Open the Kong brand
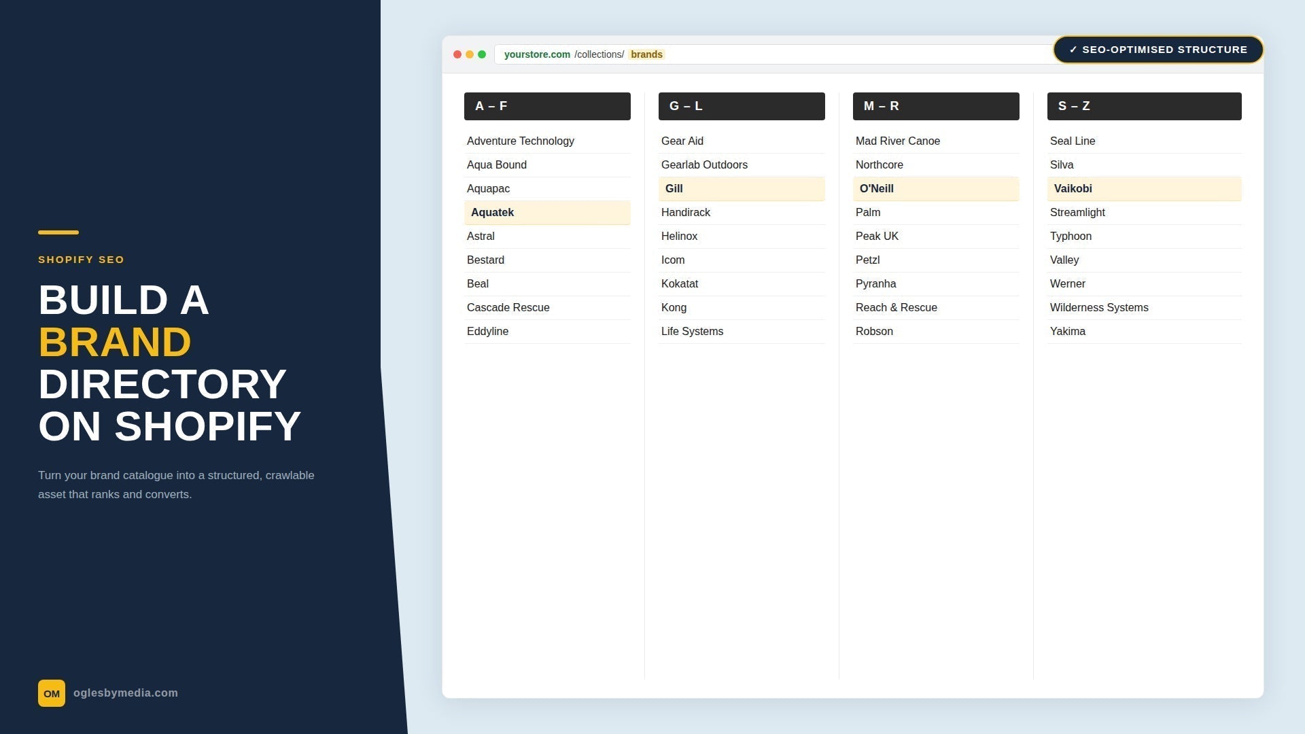The image size is (1305, 734). coord(742,308)
